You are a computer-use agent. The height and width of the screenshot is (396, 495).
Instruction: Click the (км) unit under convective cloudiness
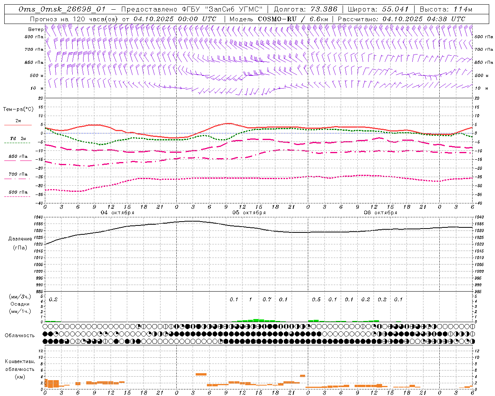(x=20, y=377)
